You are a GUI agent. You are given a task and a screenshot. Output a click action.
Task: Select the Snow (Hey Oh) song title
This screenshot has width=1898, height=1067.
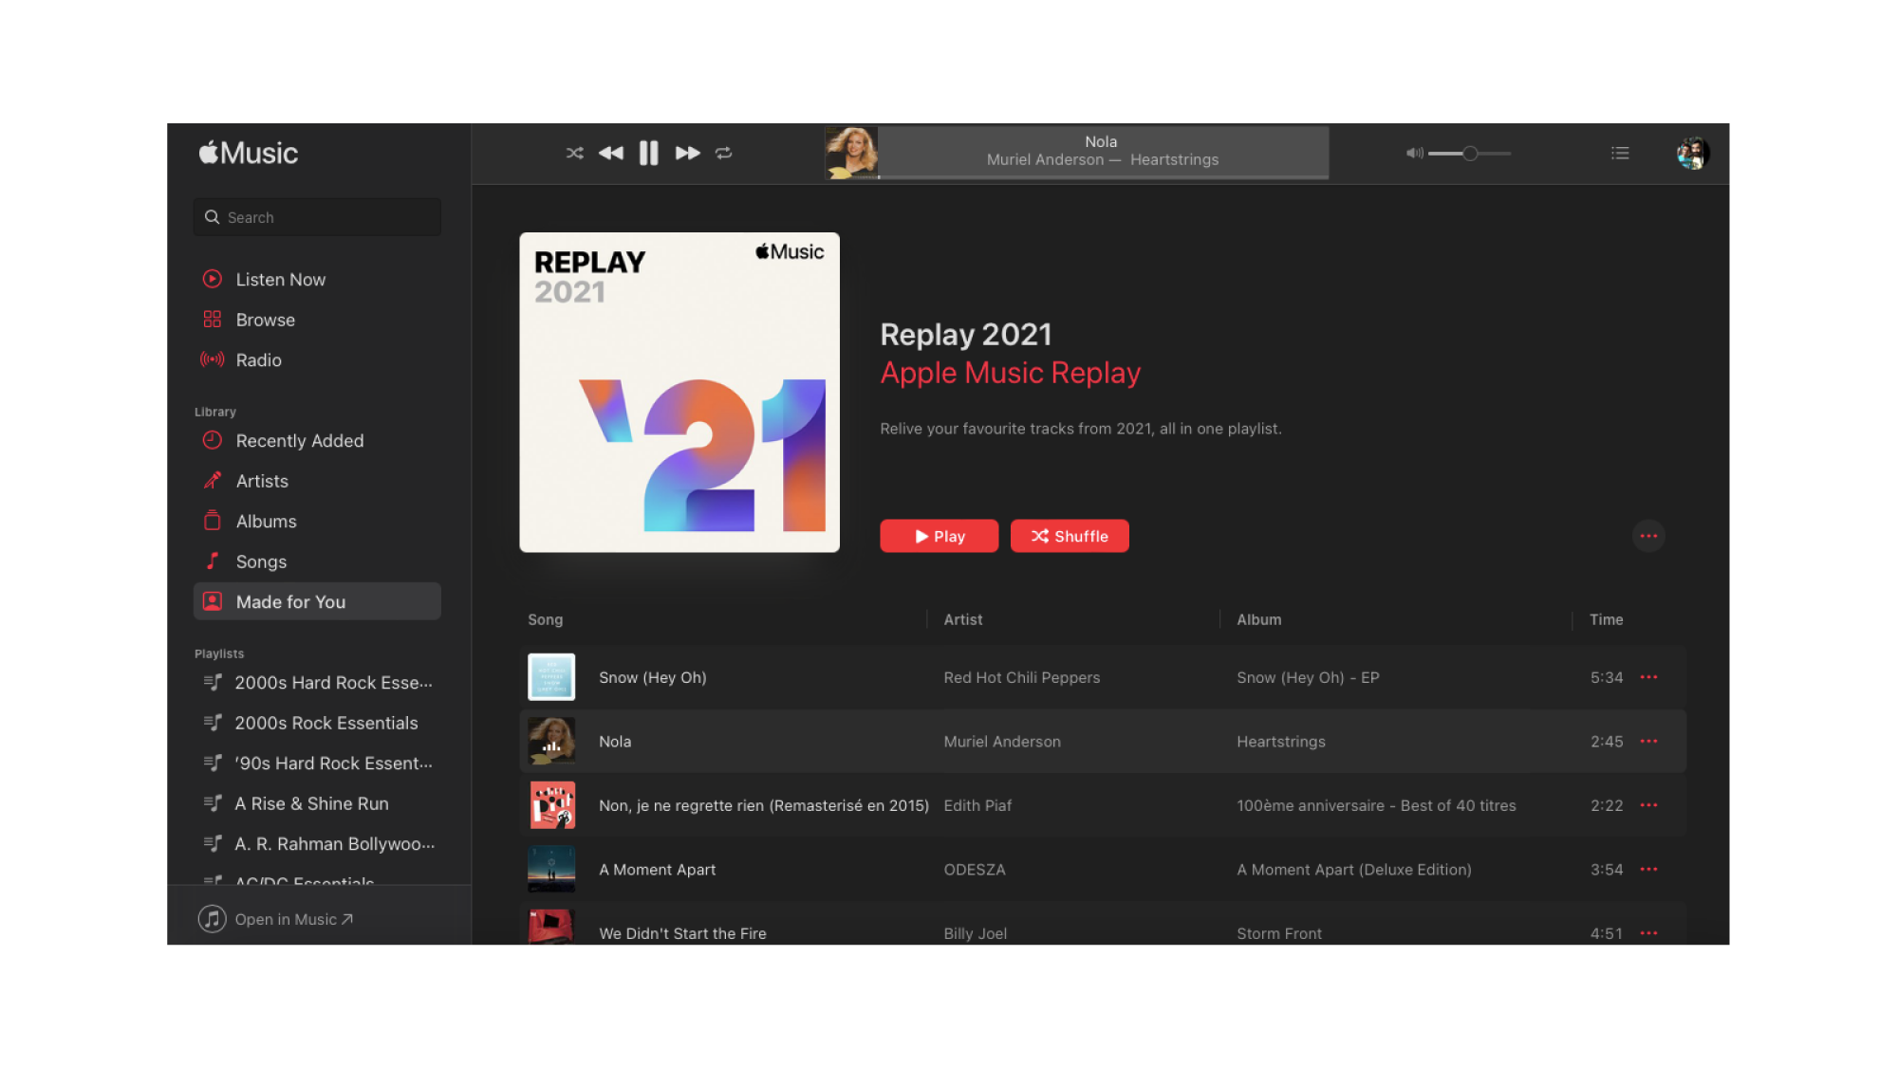[x=653, y=677]
